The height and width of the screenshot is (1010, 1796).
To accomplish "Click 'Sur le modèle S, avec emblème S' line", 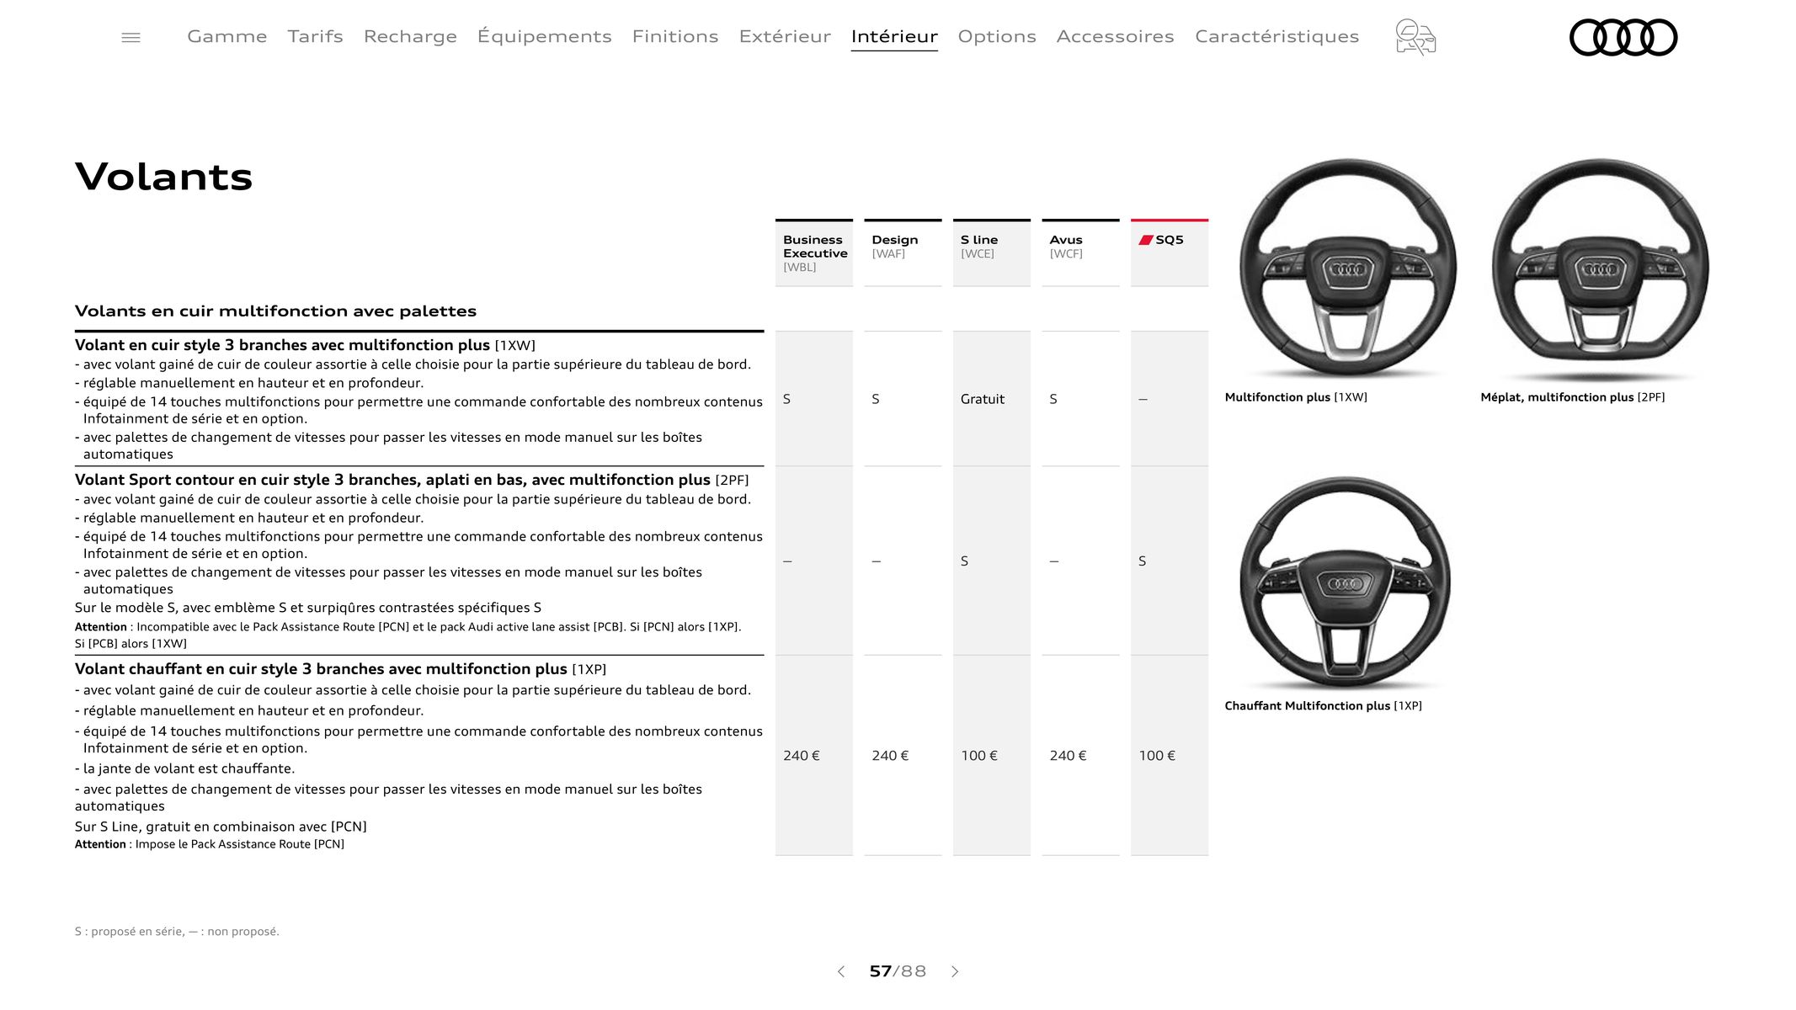I will [308, 608].
